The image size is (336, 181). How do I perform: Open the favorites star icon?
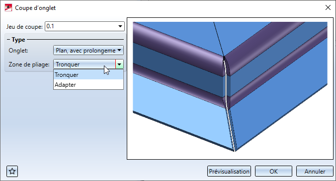12,171
